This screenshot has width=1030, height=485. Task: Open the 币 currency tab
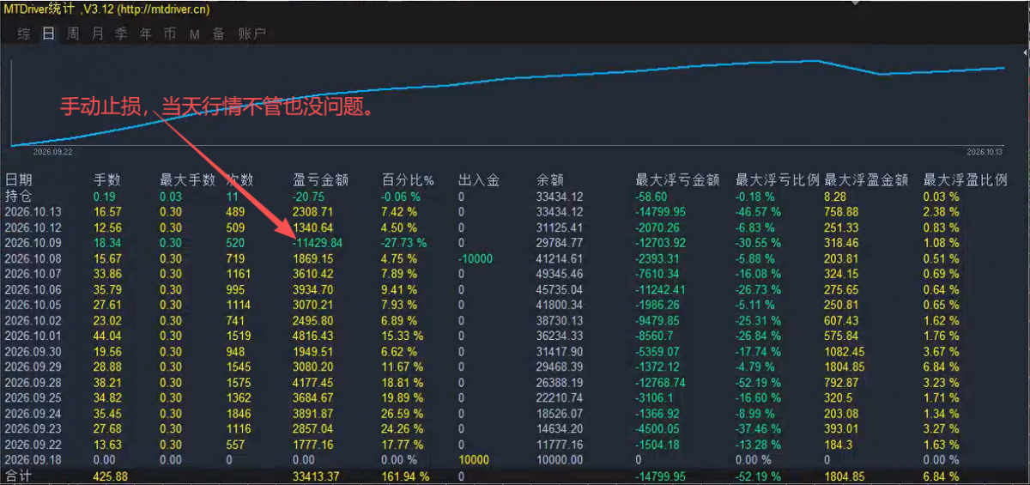click(170, 34)
